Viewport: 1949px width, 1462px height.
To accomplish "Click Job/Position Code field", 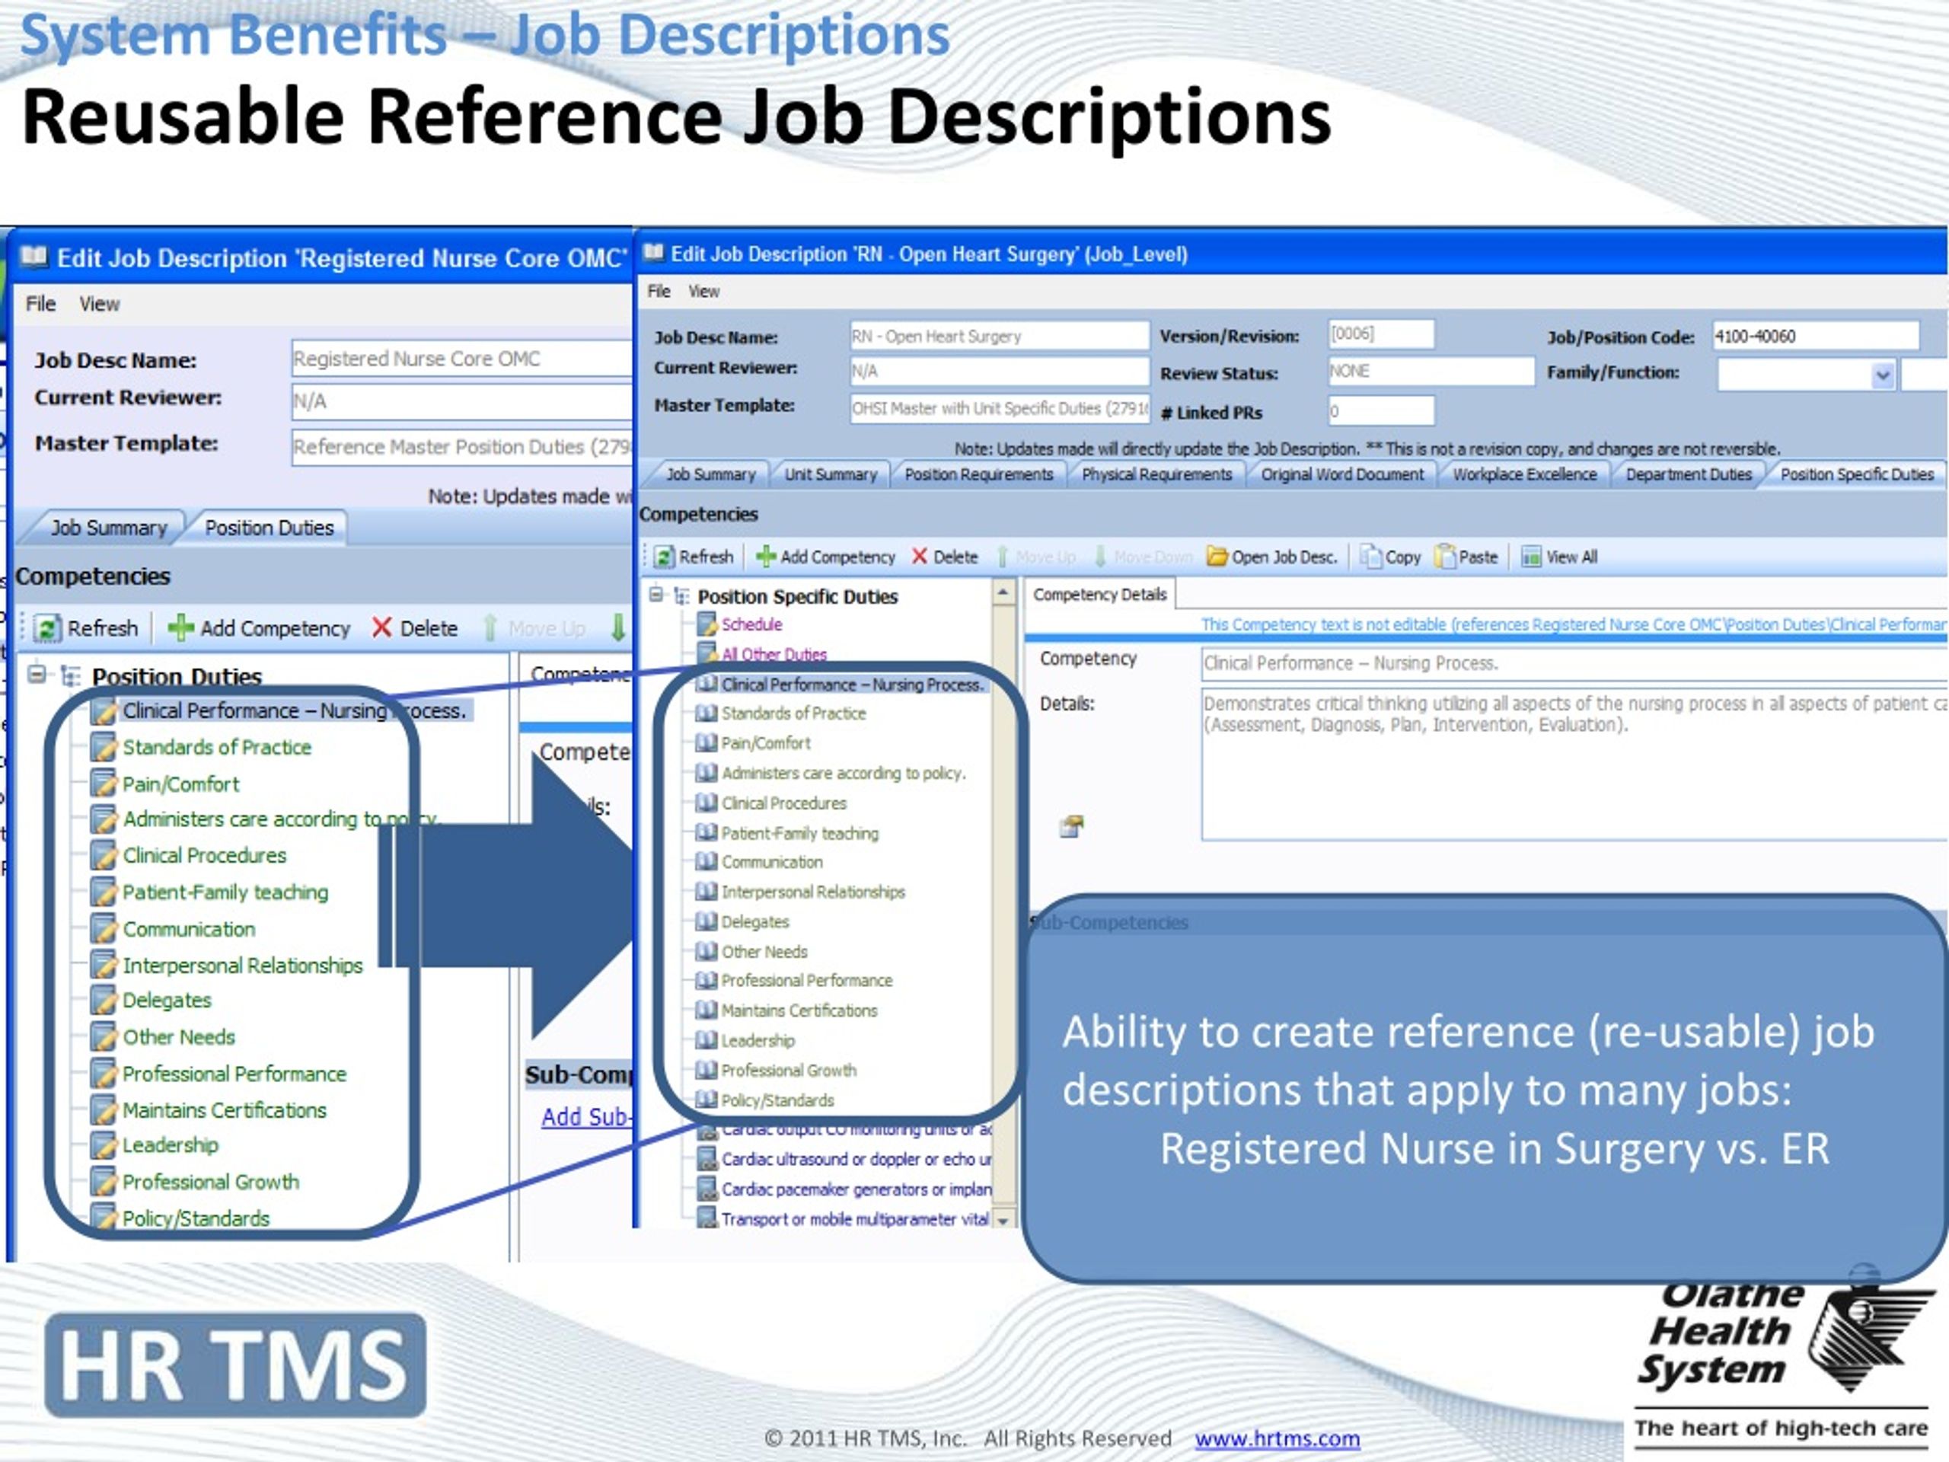I will click(1816, 336).
